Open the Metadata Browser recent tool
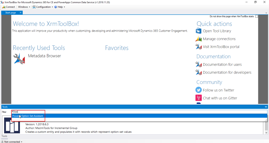The image size is (269, 143). coord(44,56)
